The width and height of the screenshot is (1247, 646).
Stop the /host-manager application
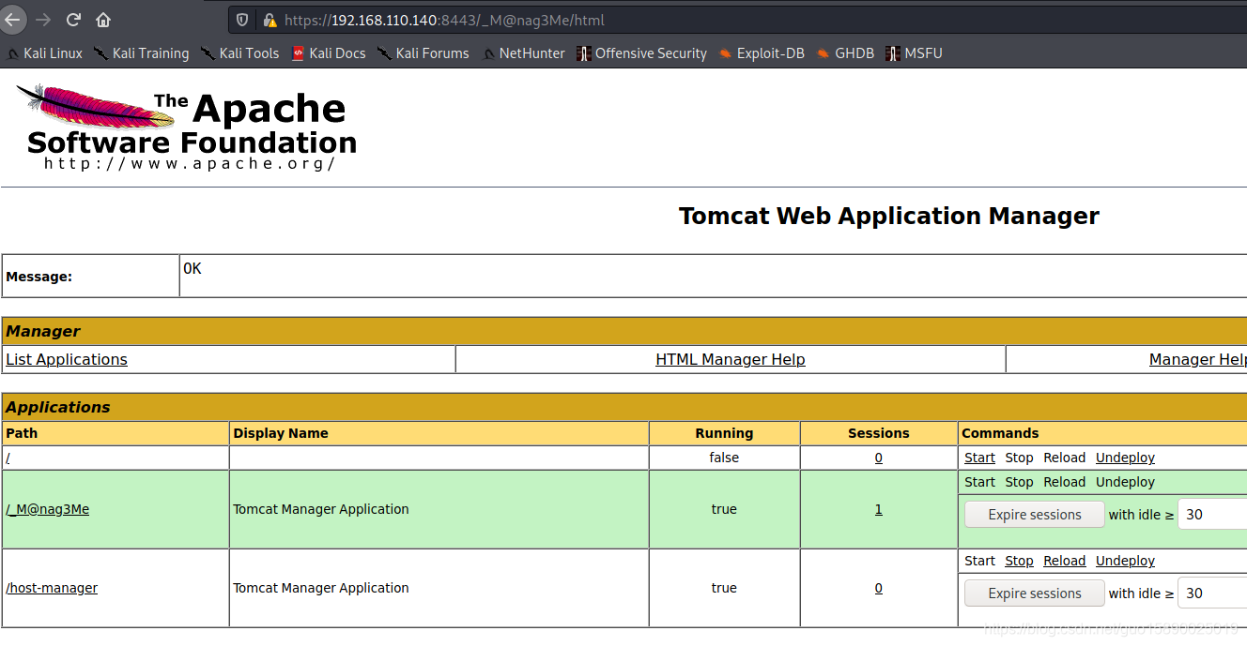click(1019, 561)
